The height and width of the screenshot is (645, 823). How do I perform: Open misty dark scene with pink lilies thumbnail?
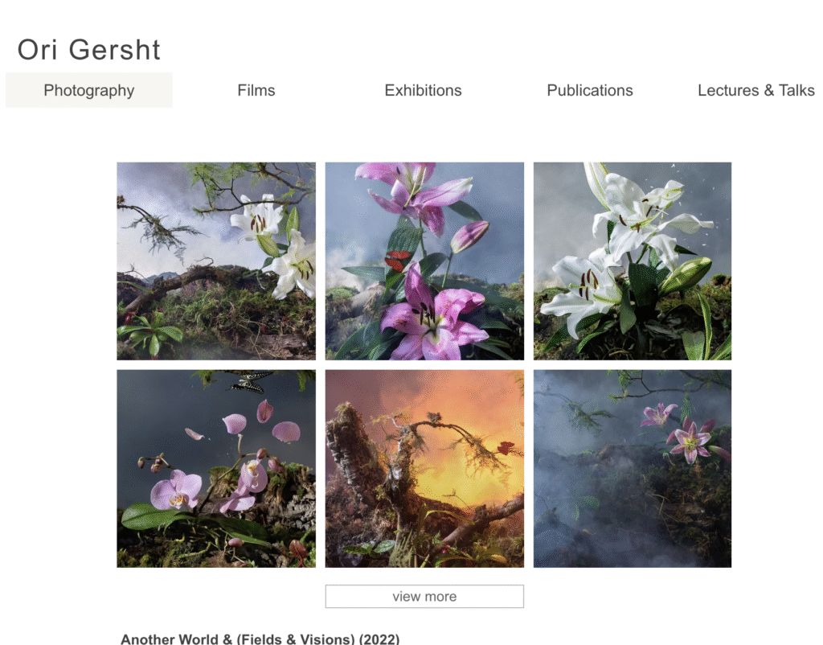point(632,469)
